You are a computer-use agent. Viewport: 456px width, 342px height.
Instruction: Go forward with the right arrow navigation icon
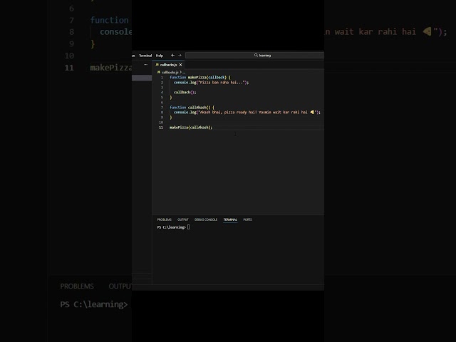[180, 56]
